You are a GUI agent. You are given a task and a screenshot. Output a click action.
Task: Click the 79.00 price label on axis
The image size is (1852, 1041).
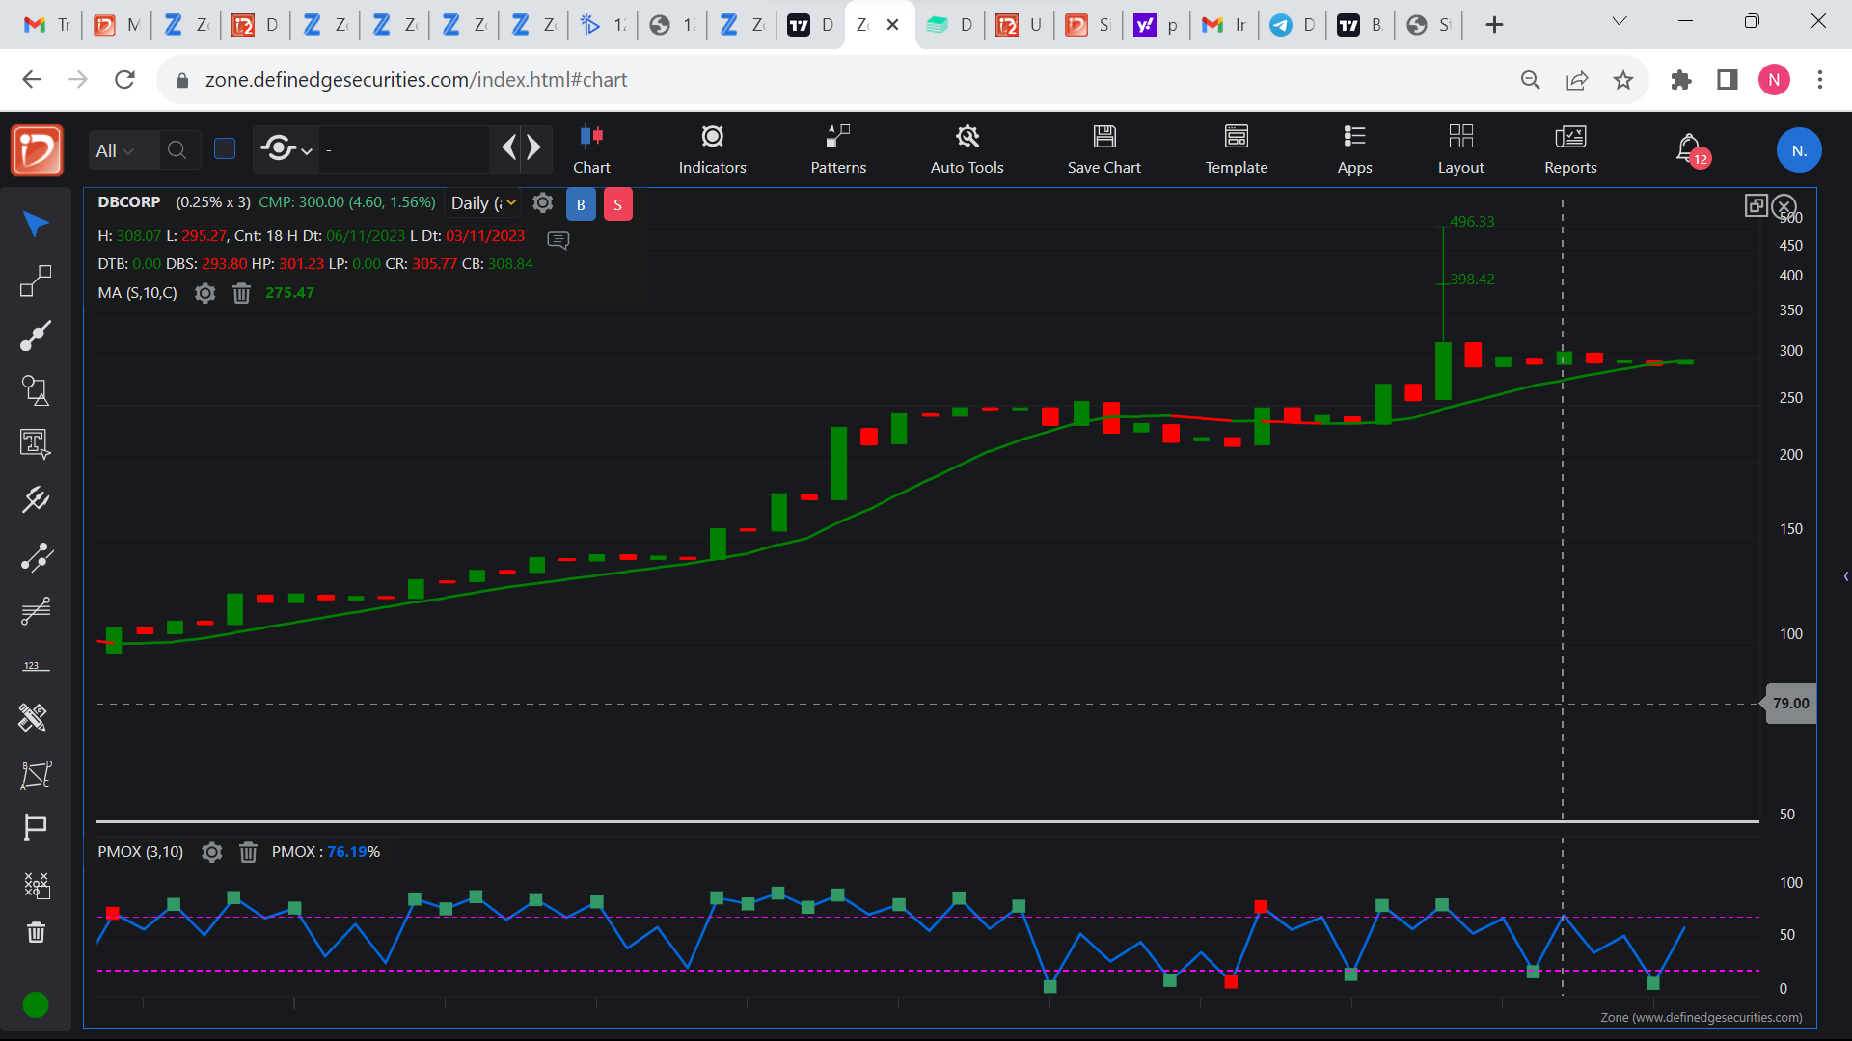[1790, 704]
